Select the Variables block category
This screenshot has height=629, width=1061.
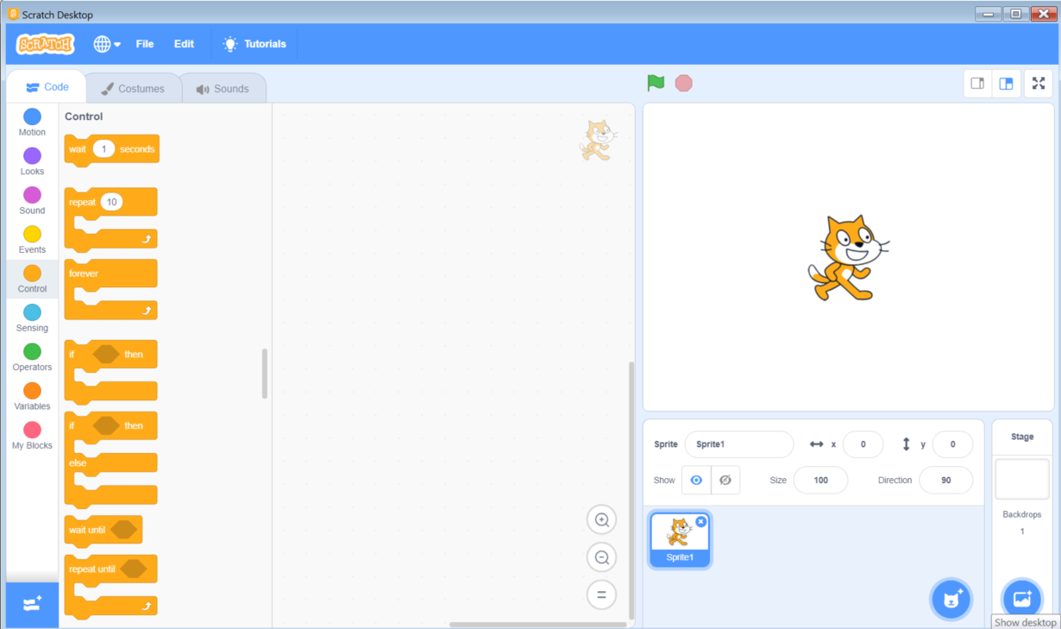(x=32, y=396)
